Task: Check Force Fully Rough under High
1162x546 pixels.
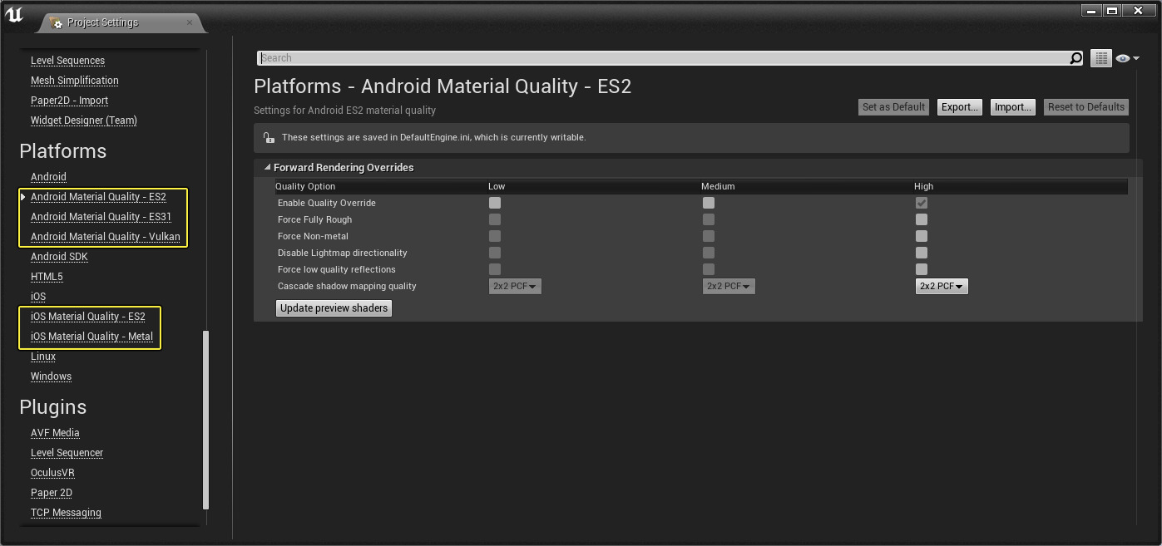Action: pyautogui.click(x=921, y=219)
